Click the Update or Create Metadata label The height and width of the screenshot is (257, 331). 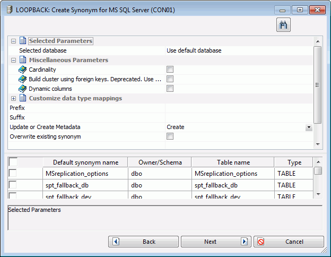pos(45,127)
